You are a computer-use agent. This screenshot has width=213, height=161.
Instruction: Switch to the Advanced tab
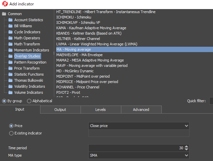click(141, 110)
